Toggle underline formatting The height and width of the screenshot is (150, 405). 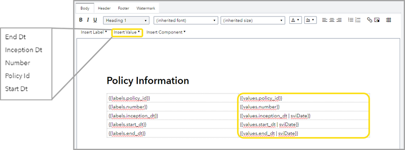pos(95,20)
